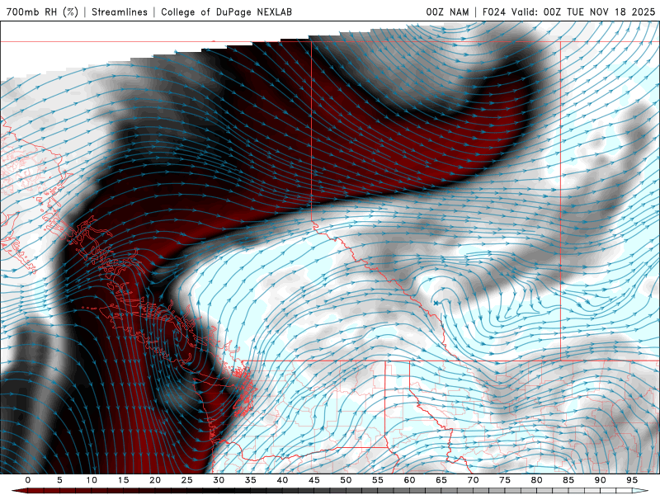
Task: Click the "65" value on the legend
Action: [x=441, y=480]
